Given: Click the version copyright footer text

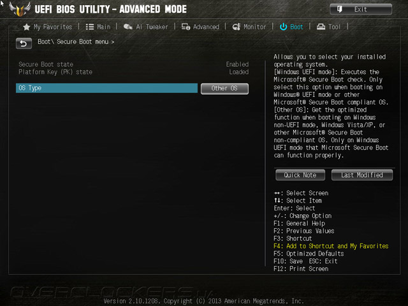Looking at the screenshot, I should (x=204, y=301).
